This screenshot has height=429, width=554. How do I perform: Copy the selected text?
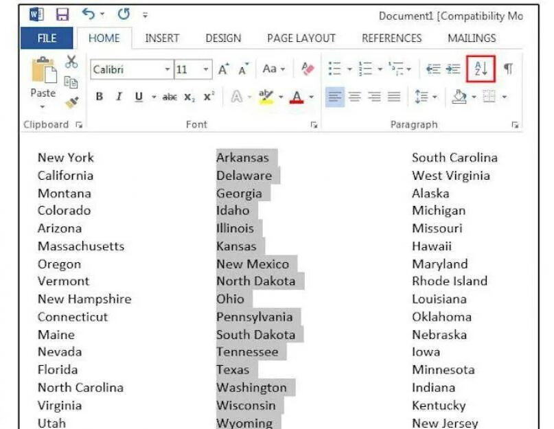point(71,82)
